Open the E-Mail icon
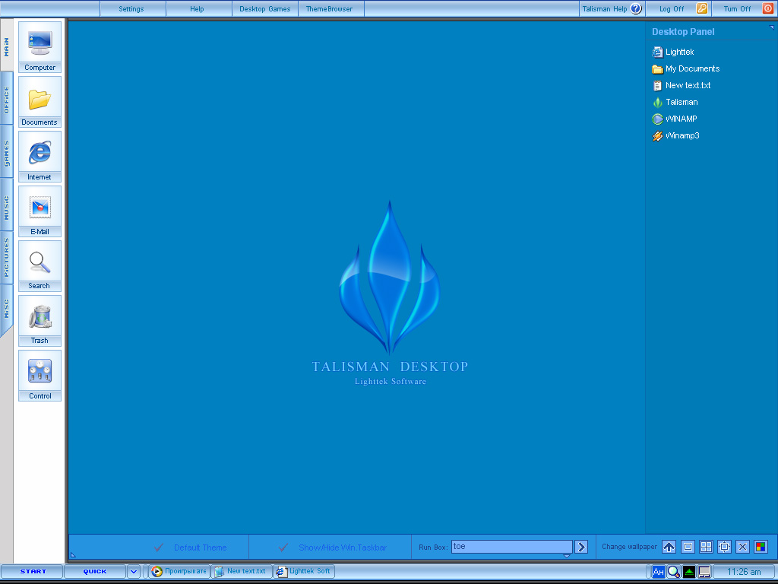Viewport: 778px width, 584px height. (x=40, y=211)
